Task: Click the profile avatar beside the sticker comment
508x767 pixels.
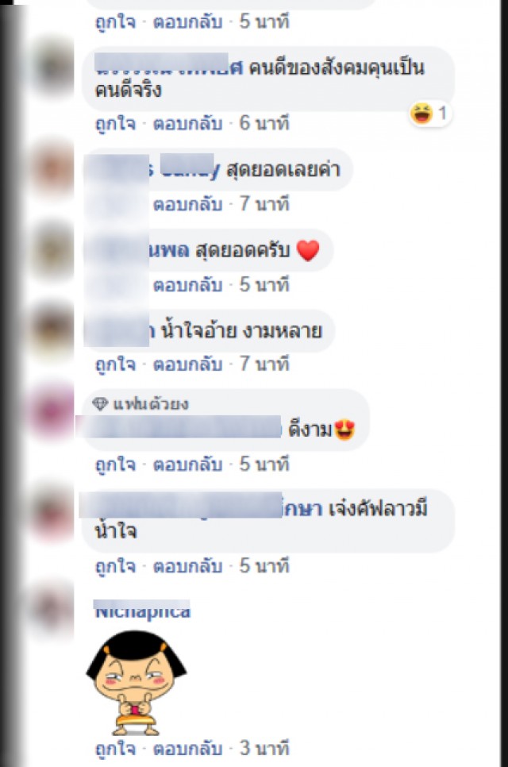Action: click(x=53, y=611)
